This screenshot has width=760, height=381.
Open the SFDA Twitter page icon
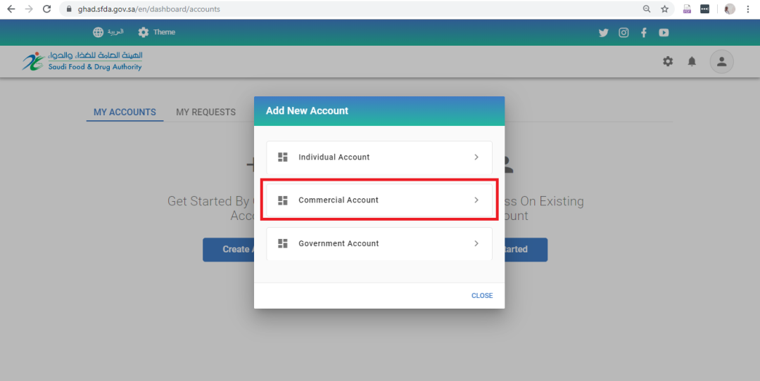[x=604, y=32]
